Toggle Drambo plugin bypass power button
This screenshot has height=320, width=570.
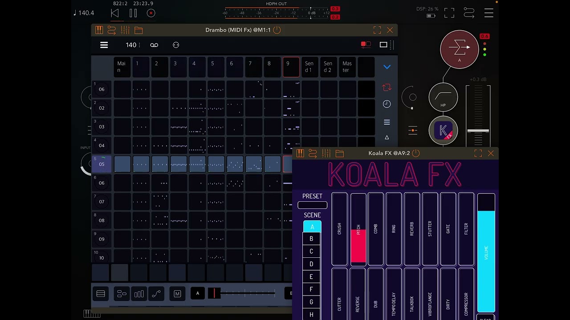click(277, 30)
